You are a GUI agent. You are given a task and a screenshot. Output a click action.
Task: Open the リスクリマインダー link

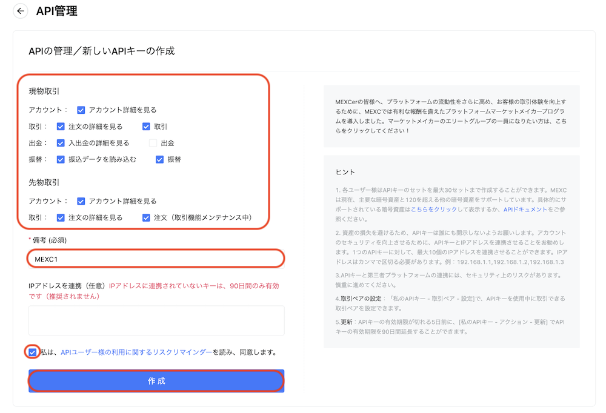click(136, 352)
